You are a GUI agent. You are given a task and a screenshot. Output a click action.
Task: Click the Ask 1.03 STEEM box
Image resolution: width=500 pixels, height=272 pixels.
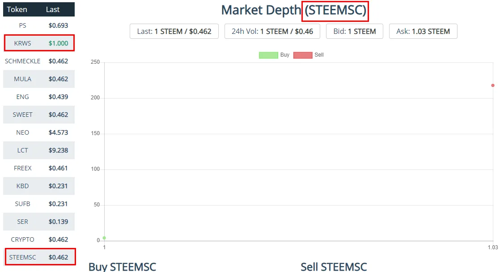[x=423, y=31]
